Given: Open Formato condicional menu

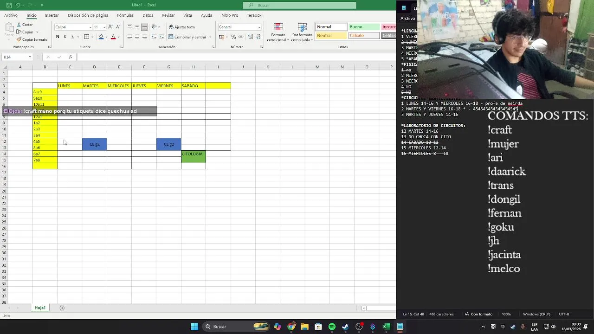Looking at the screenshot, I should (x=278, y=32).
